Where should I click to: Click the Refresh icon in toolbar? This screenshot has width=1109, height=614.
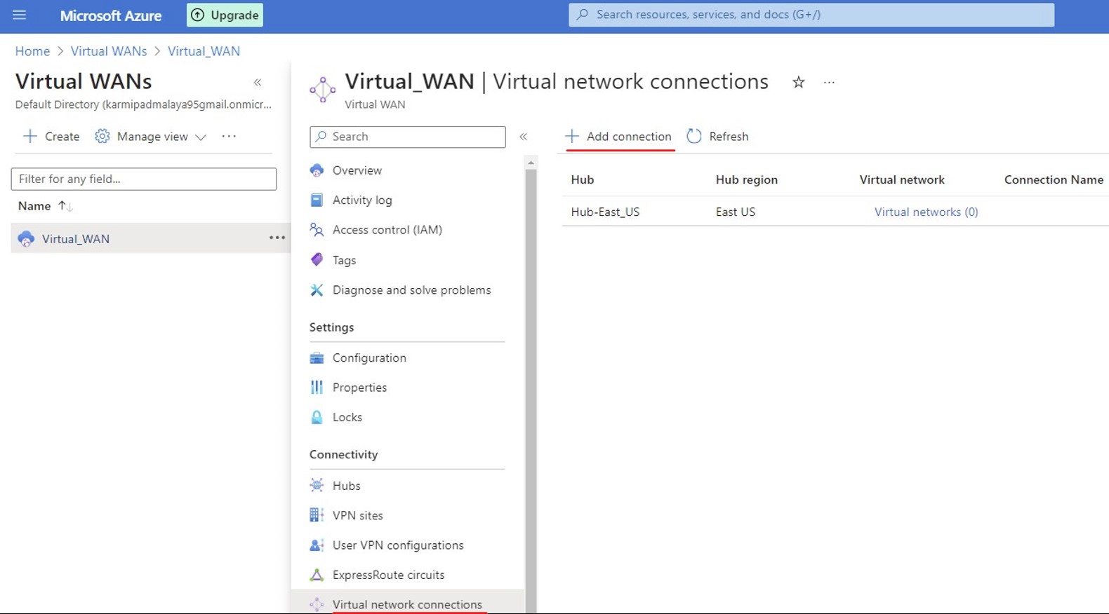[694, 137]
